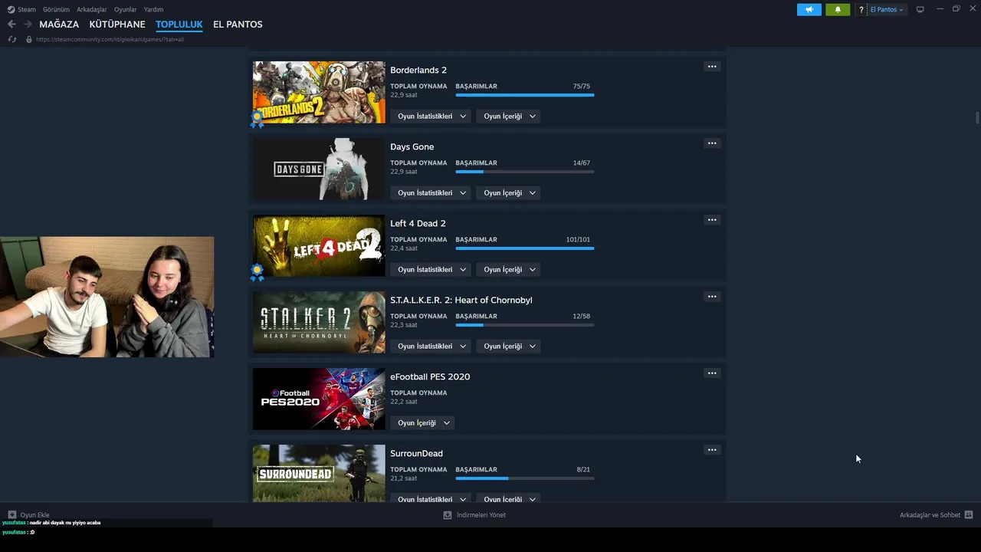Click the Days Gone cover thumbnail
981x552 pixels.
click(319, 169)
